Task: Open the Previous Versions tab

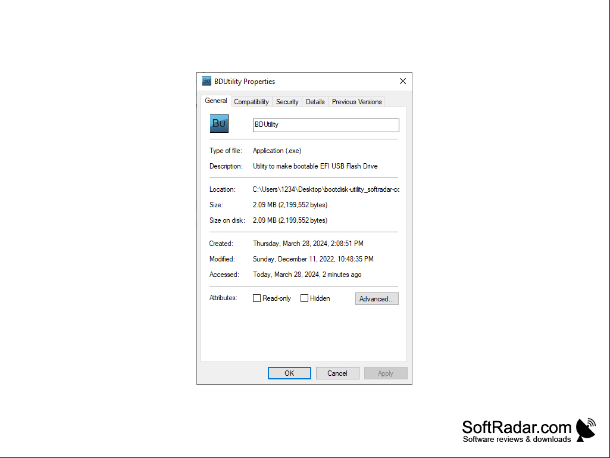Action: [356, 102]
